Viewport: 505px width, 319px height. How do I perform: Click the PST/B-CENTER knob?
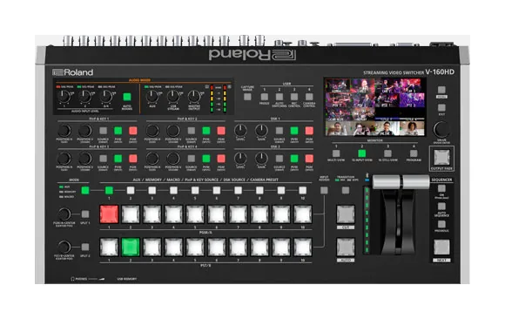pos(64,247)
